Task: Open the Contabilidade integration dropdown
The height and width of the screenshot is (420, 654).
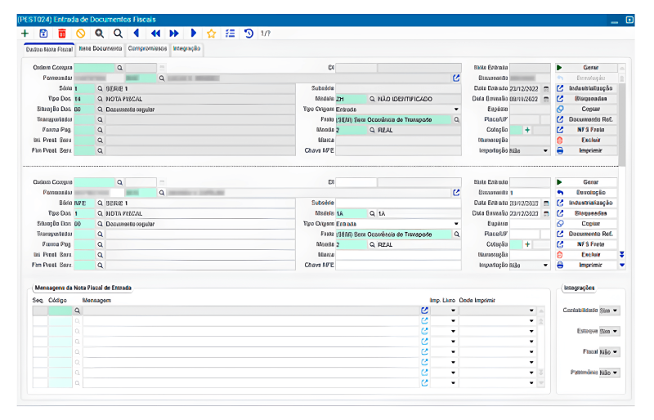Action: click(x=609, y=311)
